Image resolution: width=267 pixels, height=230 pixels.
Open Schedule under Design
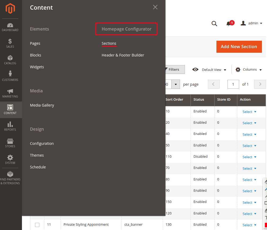click(38, 167)
